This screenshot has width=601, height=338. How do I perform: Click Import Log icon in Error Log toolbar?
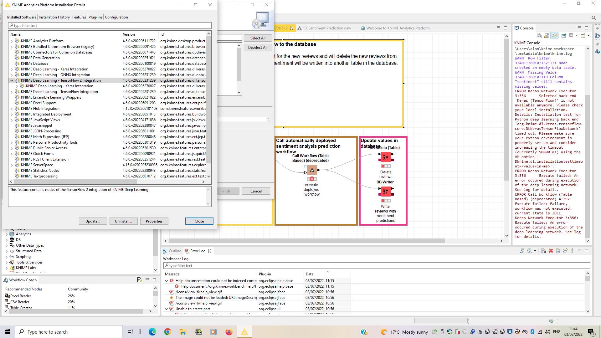pos(529,251)
